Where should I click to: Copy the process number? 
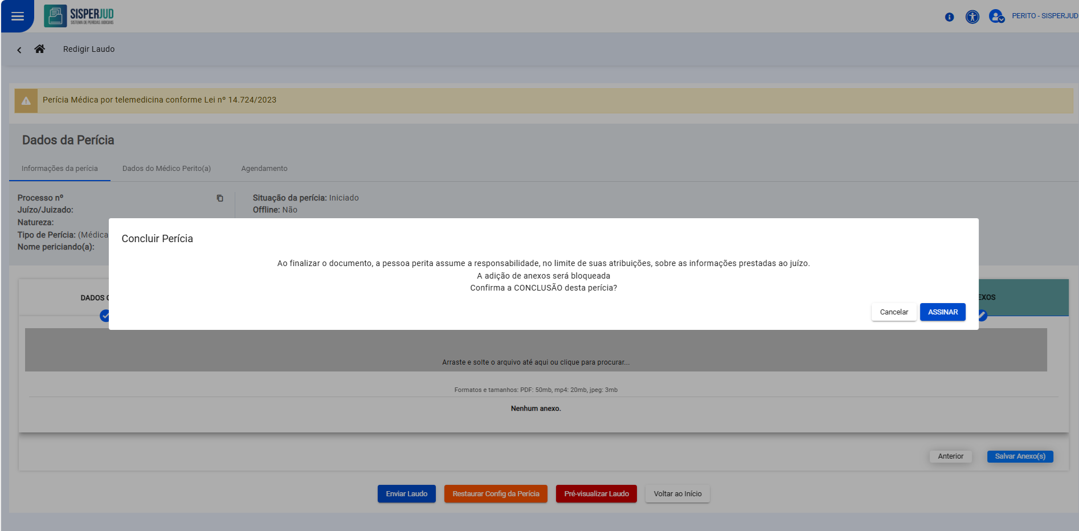(220, 198)
